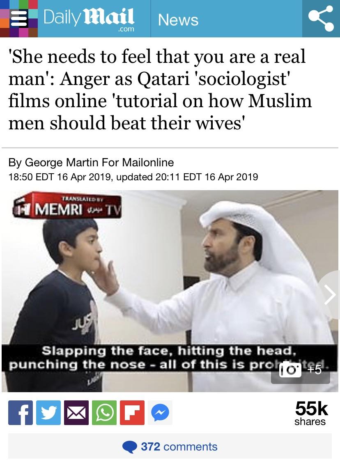Open the News section tab
The width and height of the screenshot is (340, 462).
click(178, 20)
